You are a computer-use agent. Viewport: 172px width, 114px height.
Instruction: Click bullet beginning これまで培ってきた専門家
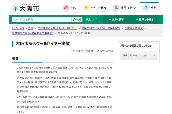pos(64,70)
